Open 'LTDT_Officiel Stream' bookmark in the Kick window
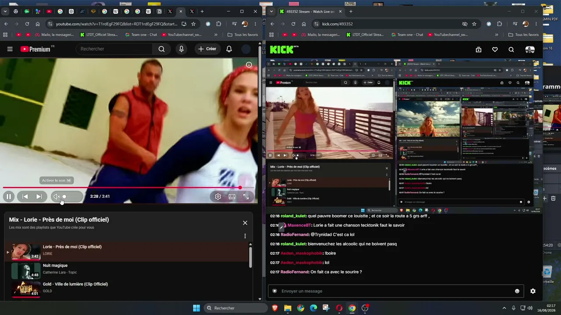561x315 pixels. point(365,35)
